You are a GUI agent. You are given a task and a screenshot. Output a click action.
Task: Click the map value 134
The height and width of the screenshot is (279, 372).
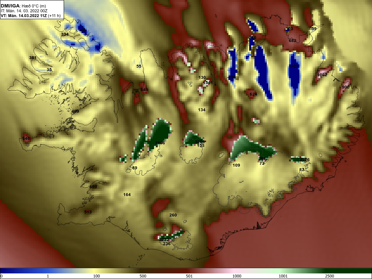click(x=202, y=110)
